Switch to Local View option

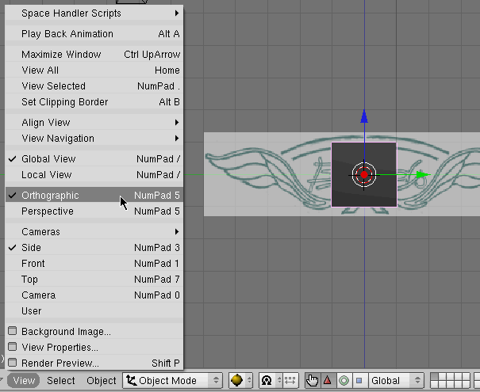94,175
